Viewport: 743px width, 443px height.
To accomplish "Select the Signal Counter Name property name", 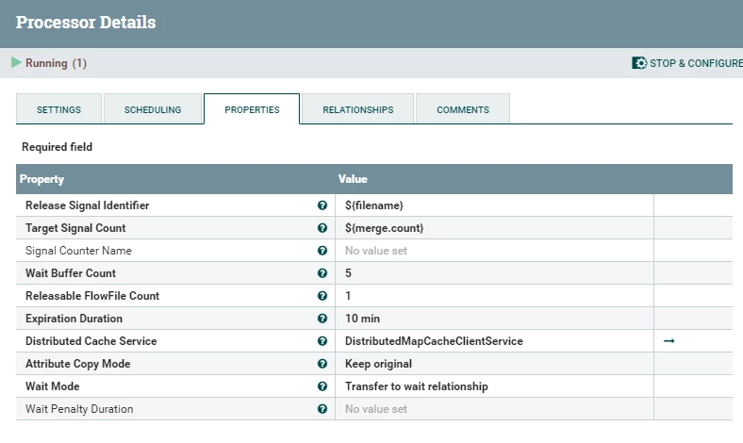I will click(x=78, y=251).
